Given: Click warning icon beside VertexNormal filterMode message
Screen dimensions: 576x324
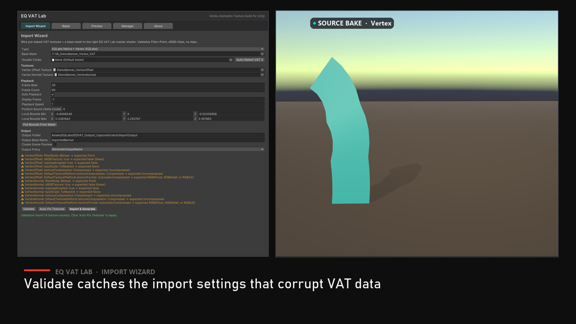Looking at the screenshot, I should pyautogui.click(x=23, y=181).
